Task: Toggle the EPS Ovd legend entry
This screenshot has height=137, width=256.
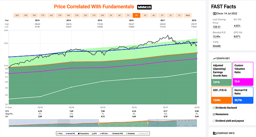Action: (104, 134)
